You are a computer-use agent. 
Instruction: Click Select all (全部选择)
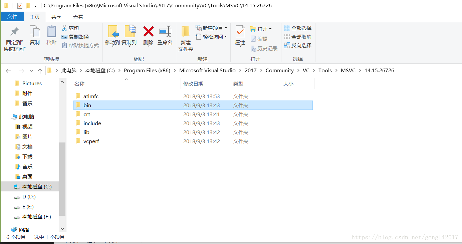pos(298,28)
